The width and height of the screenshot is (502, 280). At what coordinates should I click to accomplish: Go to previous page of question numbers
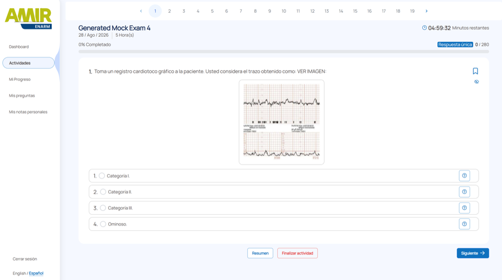[x=141, y=11]
